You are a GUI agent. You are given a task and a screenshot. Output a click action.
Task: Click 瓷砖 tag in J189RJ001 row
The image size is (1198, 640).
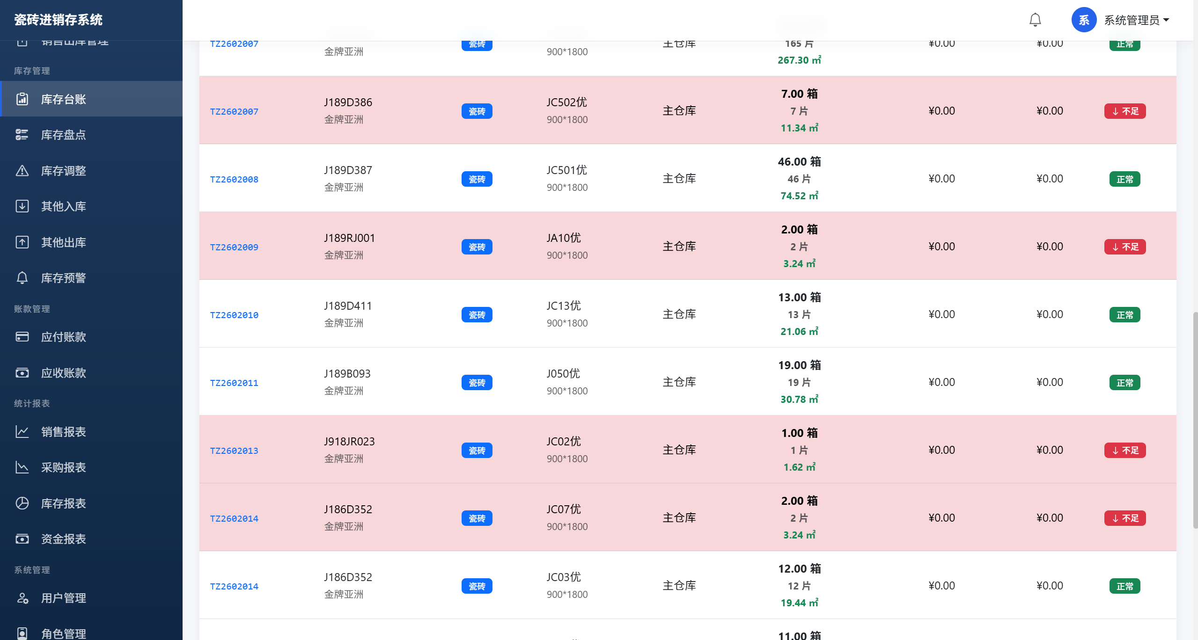pyautogui.click(x=477, y=247)
